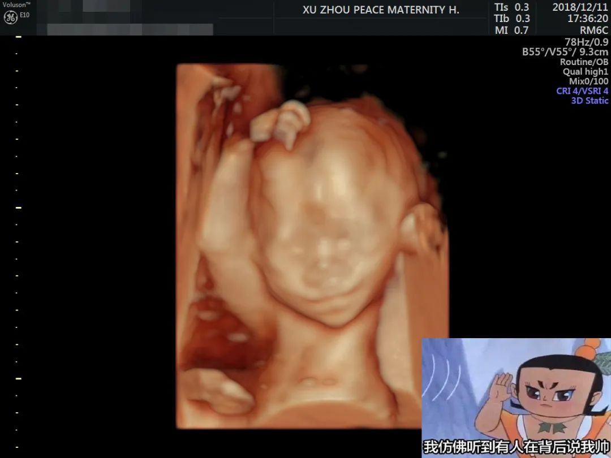Open the Routine/OB preset label
This screenshot has height=458, width=611.
pyautogui.click(x=584, y=62)
